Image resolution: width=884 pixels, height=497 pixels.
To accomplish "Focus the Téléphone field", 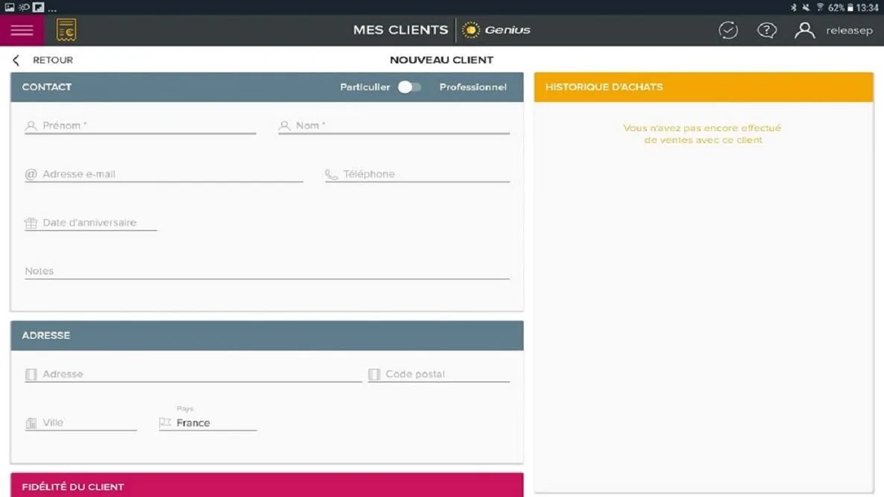I will click(x=417, y=174).
